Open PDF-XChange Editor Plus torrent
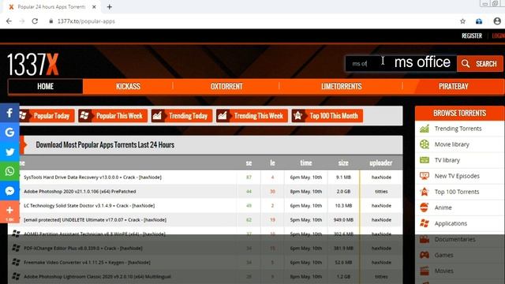Screen dimensions: 505x284 point(83,248)
